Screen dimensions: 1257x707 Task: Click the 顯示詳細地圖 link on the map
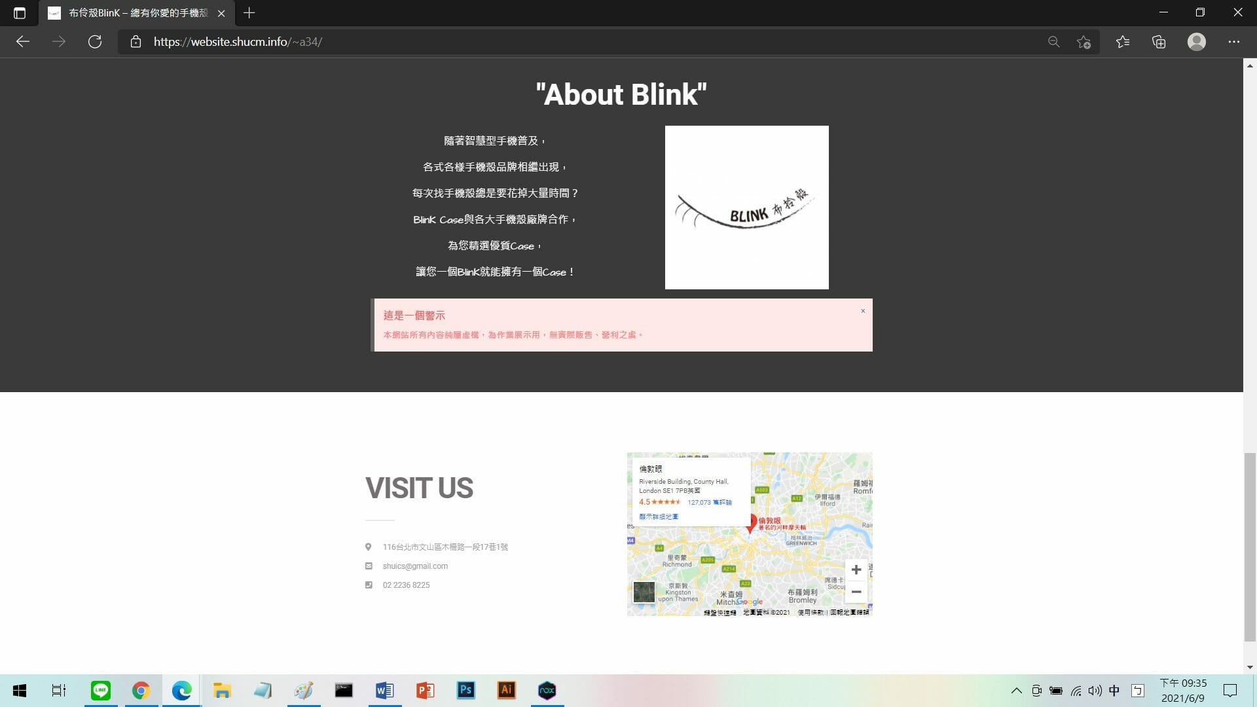tap(659, 517)
